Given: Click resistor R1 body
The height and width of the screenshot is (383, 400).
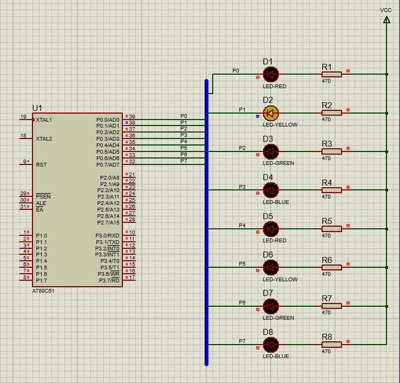Looking at the screenshot, I should (x=331, y=75).
